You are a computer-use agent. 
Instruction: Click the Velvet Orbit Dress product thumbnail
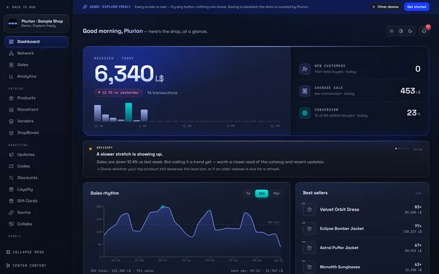pyautogui.click(x=309, y=209)
